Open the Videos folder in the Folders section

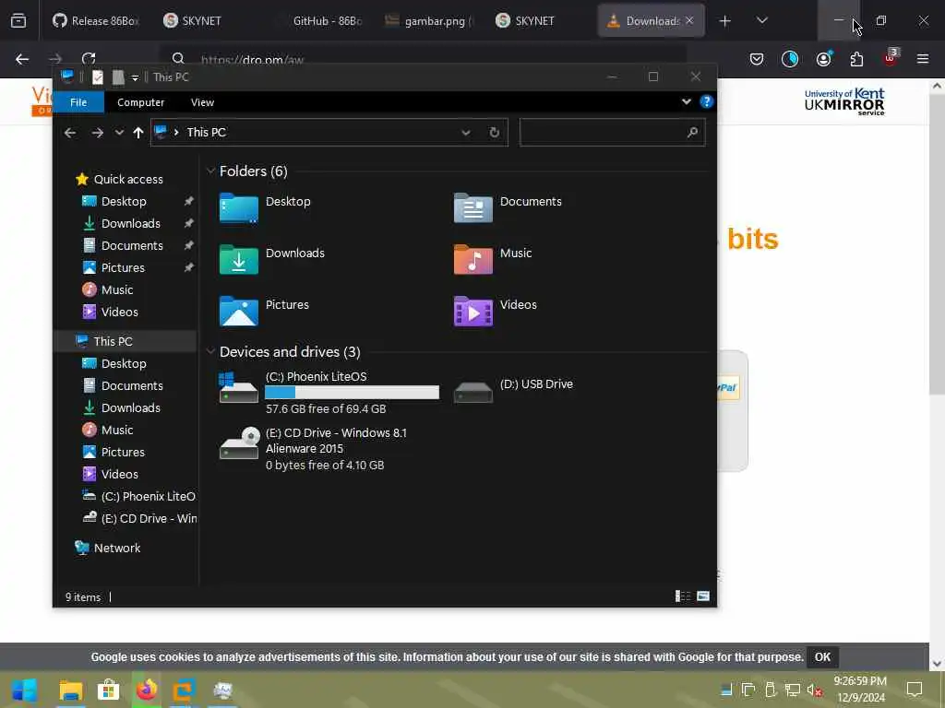[495, 311]
